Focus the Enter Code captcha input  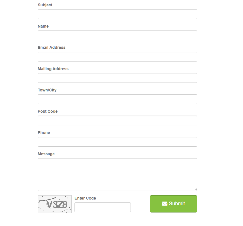tap(102, 207)
